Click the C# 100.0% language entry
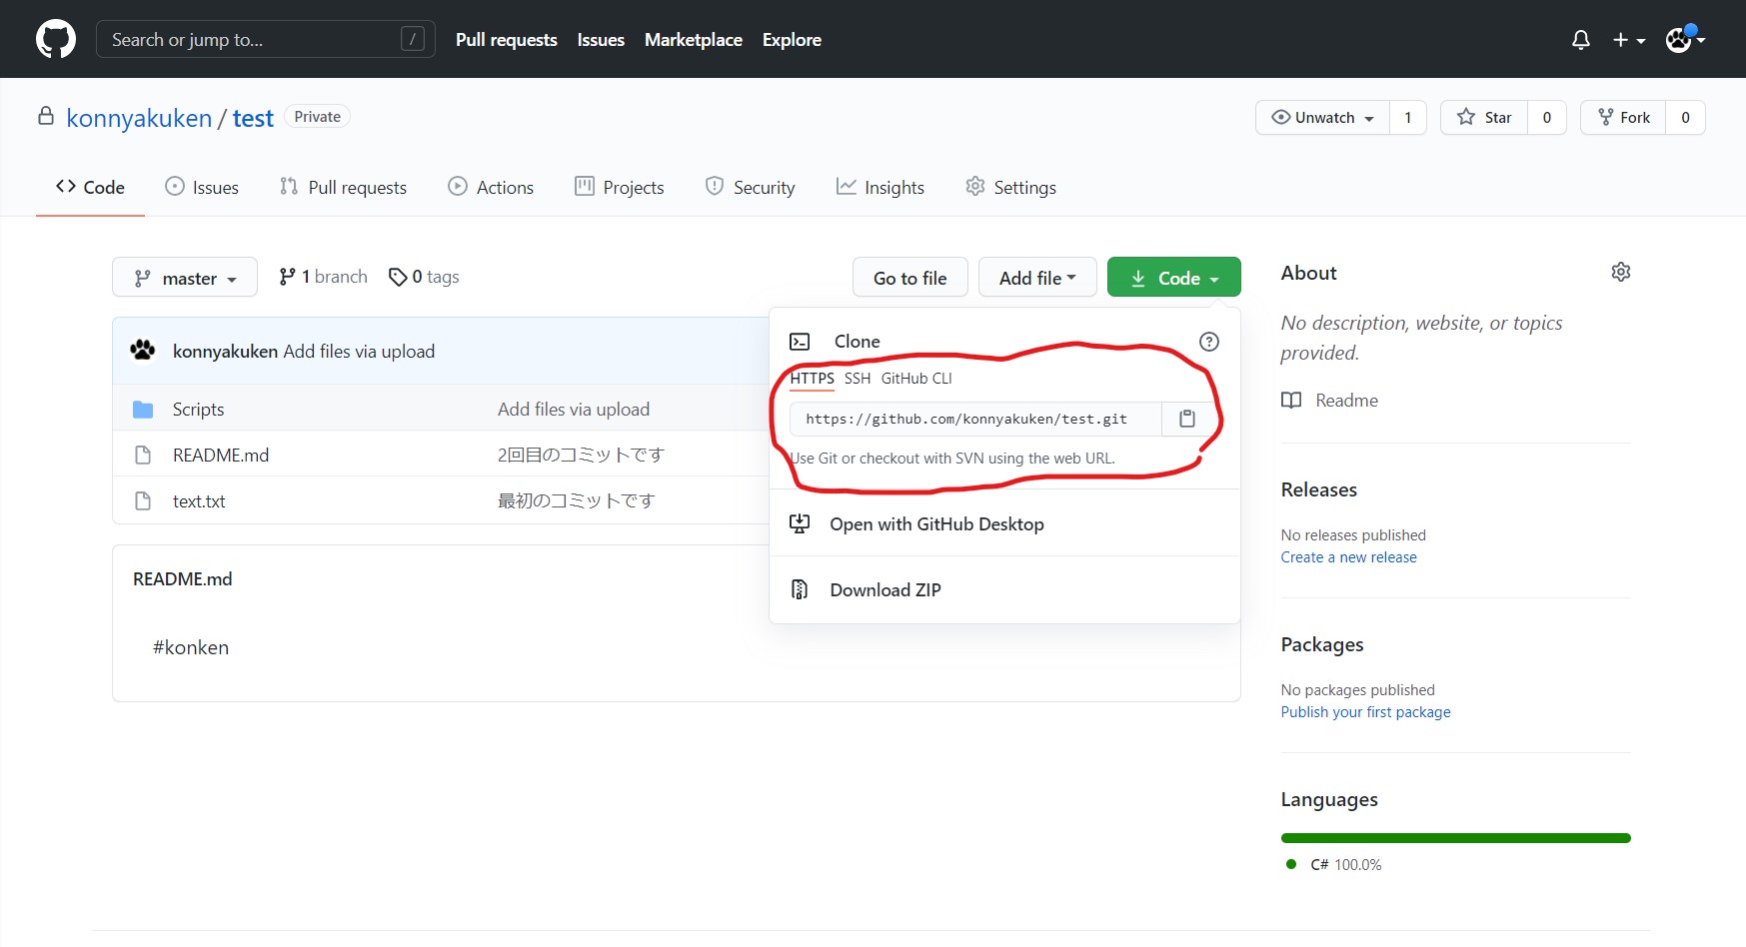 tap(1334, 865)
